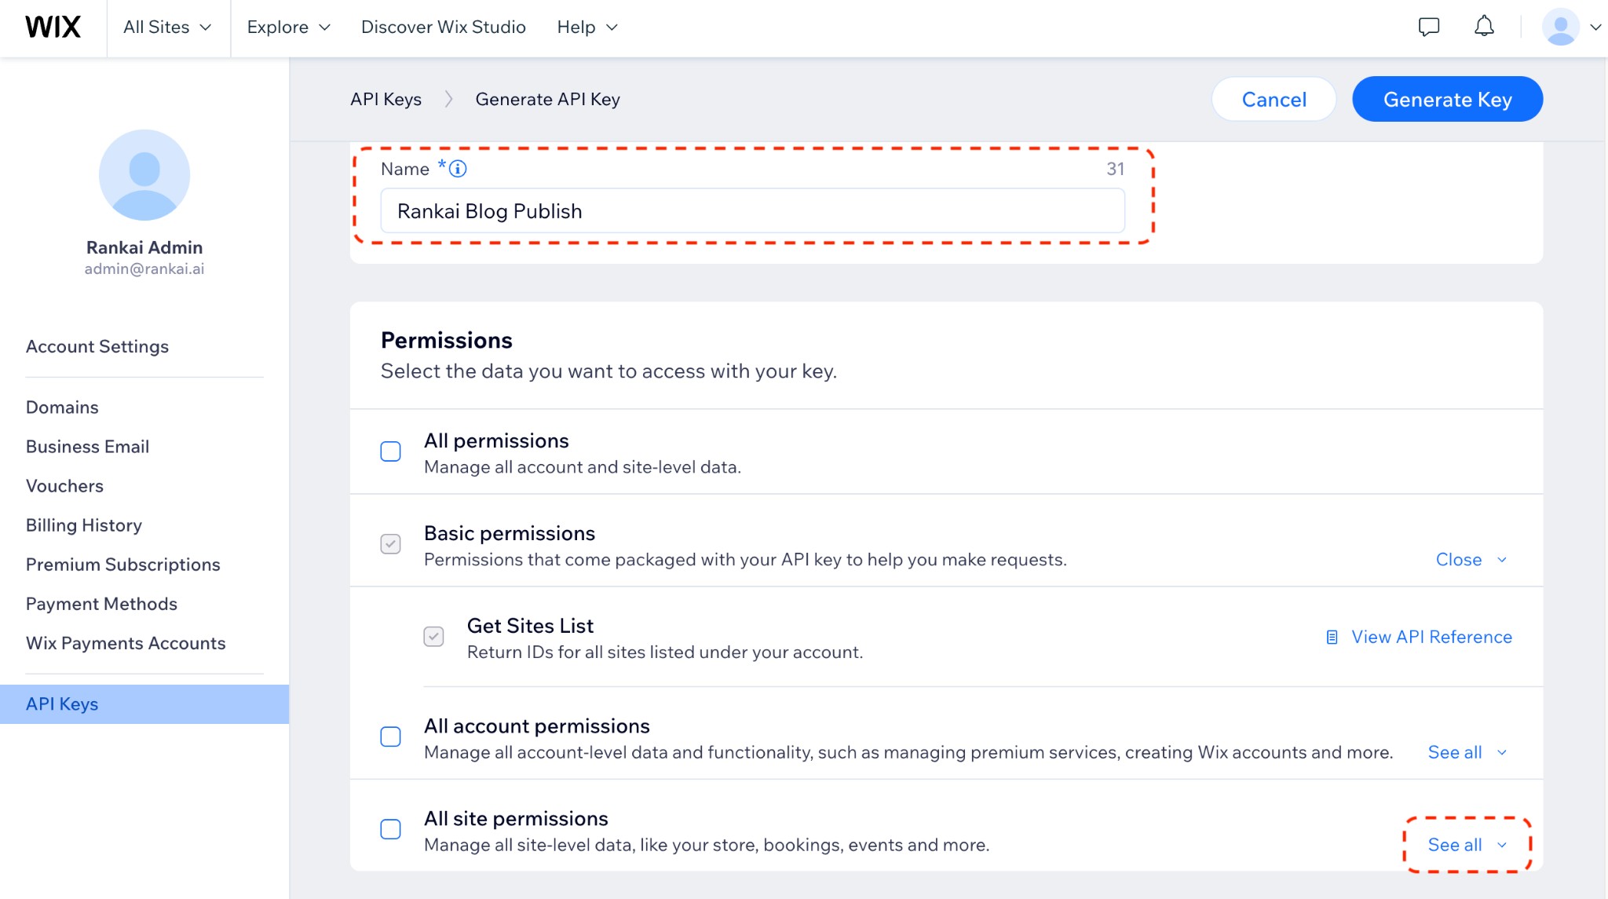The width and height of the screenshot is (1608, 899).
Task: Click the Generate Key button
Action: click(x=1447, y=99)
